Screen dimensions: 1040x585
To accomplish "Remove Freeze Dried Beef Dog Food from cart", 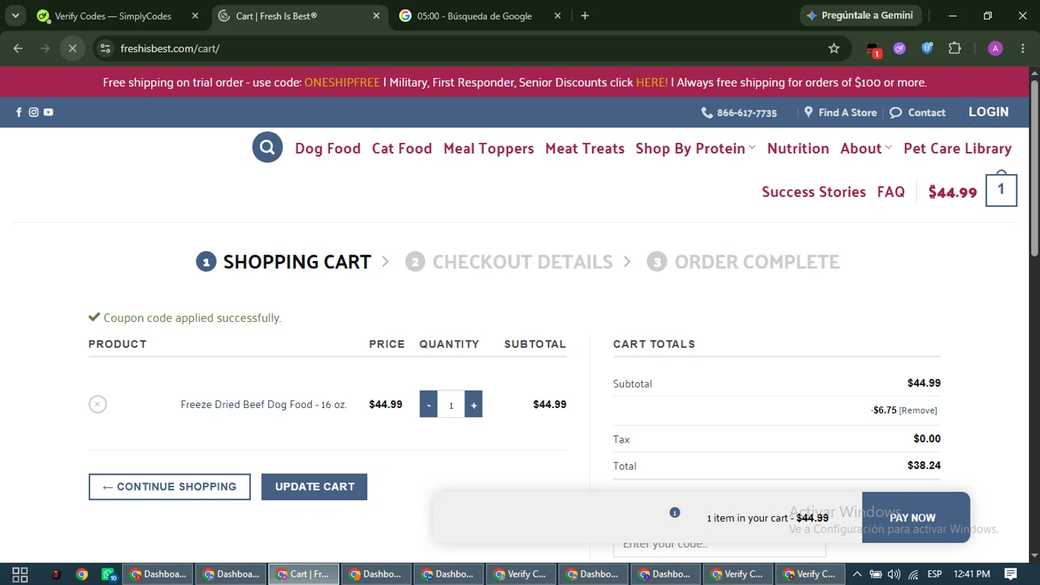I will point(98,404).
